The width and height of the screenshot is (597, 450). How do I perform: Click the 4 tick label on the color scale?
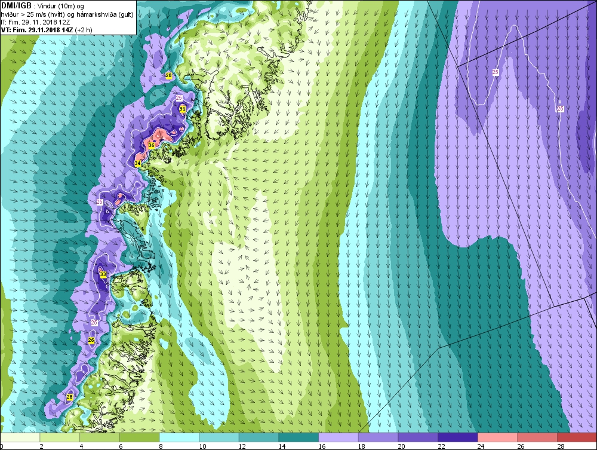point(81,446)
